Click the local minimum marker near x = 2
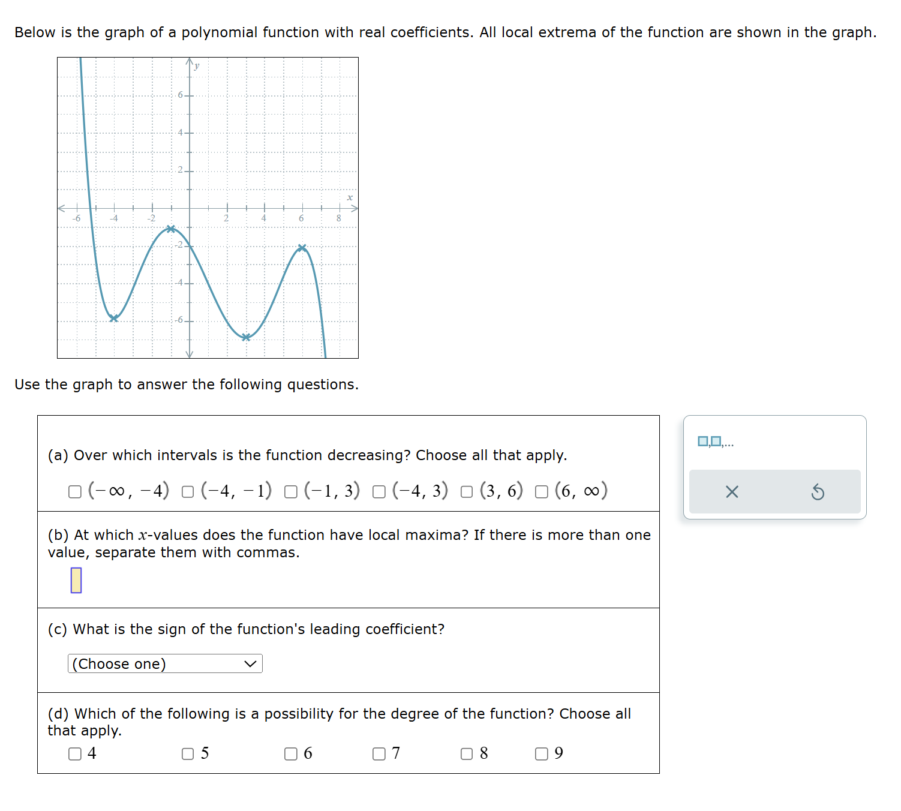This screenshot has width=901, height=811. click(x=245, y=337)
